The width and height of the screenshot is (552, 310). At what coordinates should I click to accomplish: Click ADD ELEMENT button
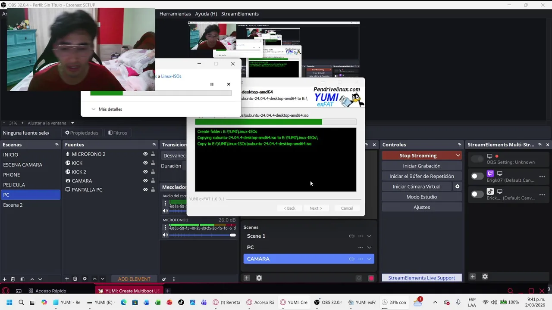134,279
